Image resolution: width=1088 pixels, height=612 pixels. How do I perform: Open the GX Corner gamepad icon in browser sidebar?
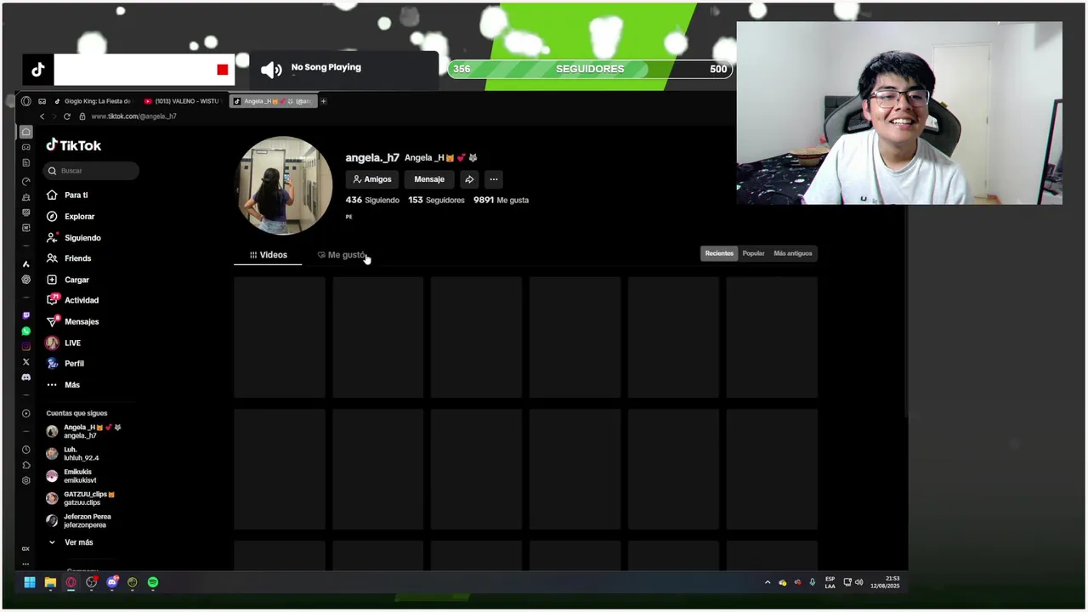(25, 147)
